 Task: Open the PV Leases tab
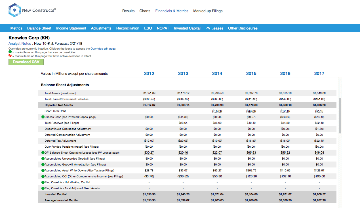click(x=214, y=28)
